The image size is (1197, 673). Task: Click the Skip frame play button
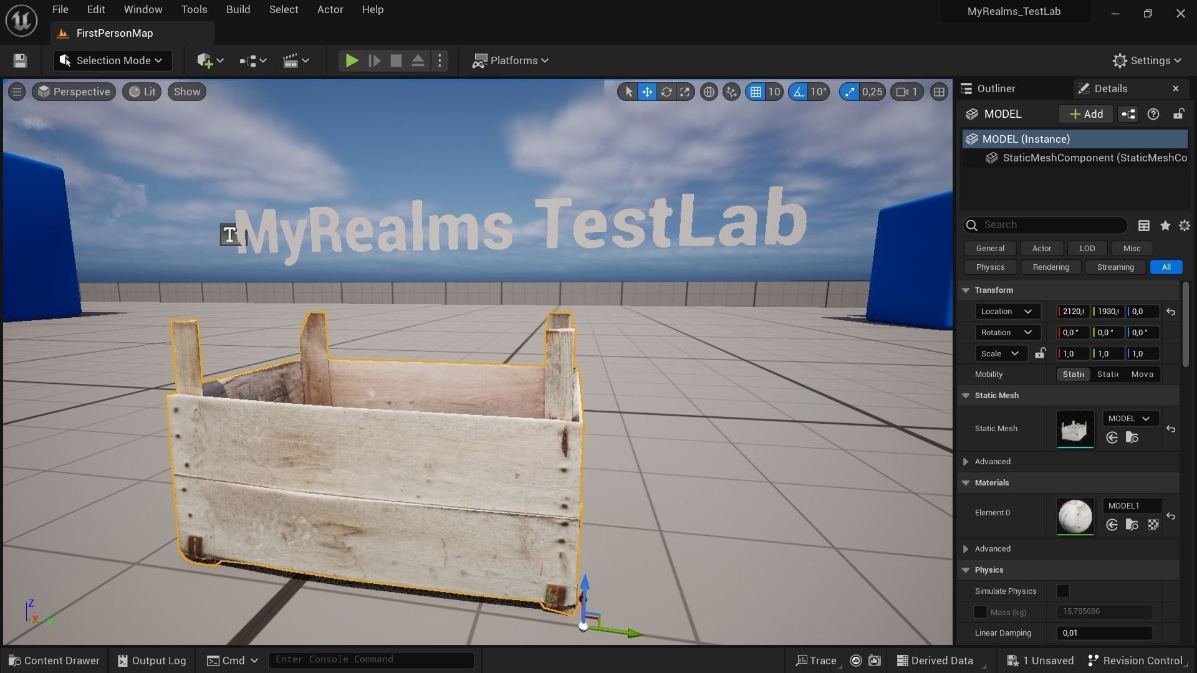coord(374,60)
